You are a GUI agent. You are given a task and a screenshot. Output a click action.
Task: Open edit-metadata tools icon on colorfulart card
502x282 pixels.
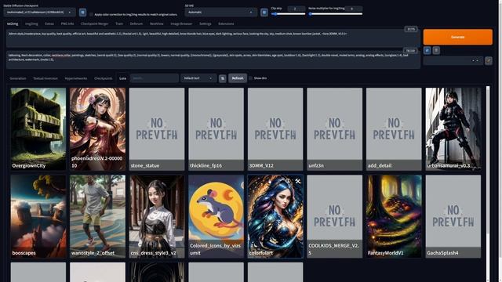[x=297, y=181]
